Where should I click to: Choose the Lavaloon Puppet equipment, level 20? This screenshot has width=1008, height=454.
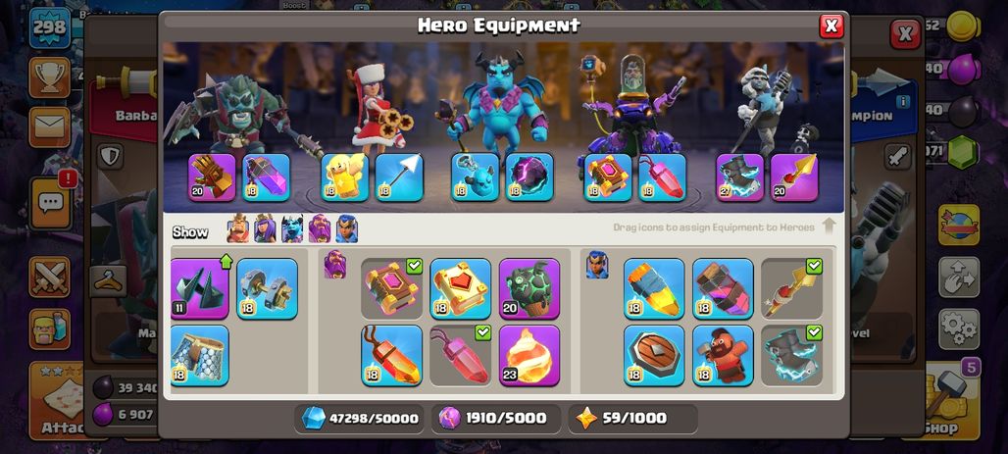(x=529, y=288)
